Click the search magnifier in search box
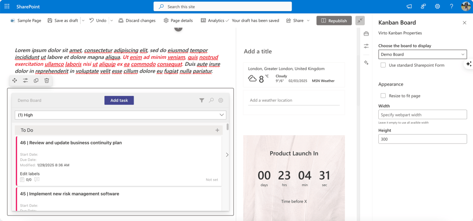This screenshot has height=221, width=473. point(161,6)
